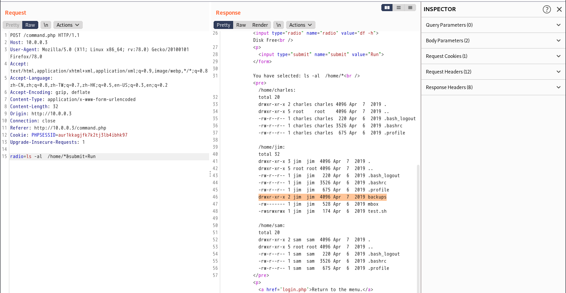Click the /home/charles: directory heading
Screen dimensions: 566x293
[277, 90]
